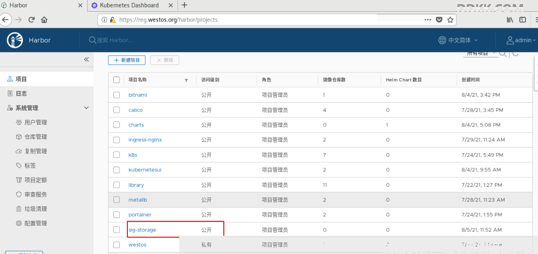Click the site info icon in address bar

(104, 20)
